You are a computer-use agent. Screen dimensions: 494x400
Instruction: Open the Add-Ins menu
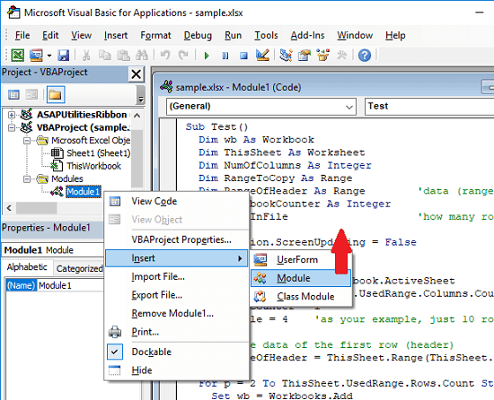tap(307, 35)
